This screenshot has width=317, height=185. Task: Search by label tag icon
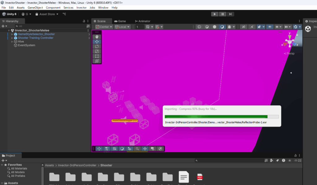point(278,160)
